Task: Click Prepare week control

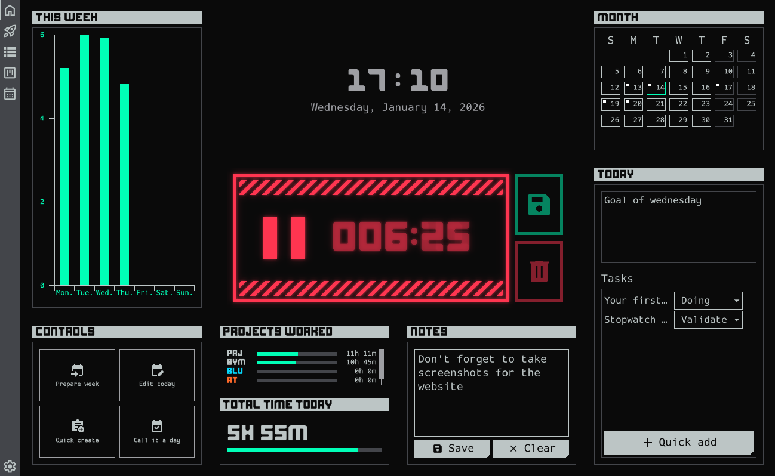Action: point(77,375)
